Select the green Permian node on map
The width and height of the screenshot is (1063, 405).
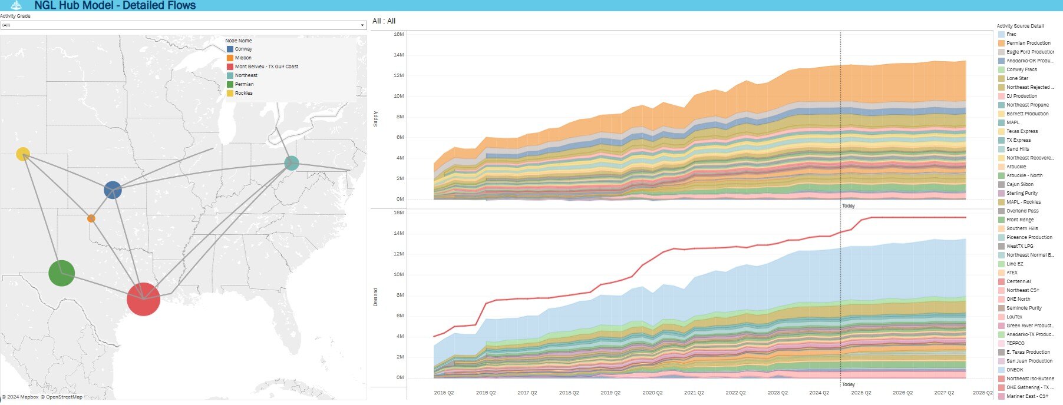[x=61, y=273]
